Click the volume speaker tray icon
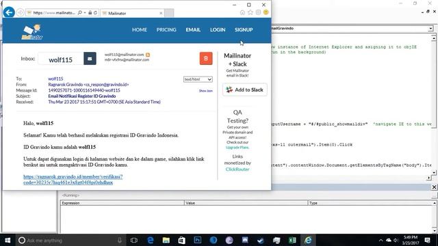The width and height of the screenshot is (438, 246). pyautogui.click(x=396, y=240)
